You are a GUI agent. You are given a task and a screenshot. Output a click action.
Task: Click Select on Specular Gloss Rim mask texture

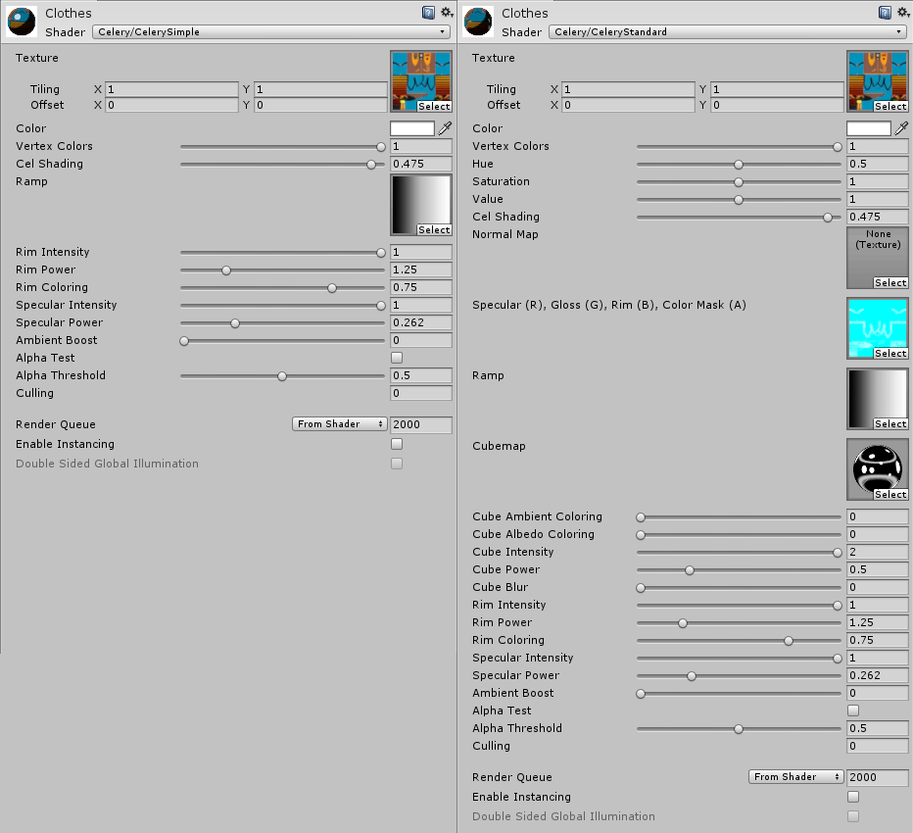tap(890, 353)
